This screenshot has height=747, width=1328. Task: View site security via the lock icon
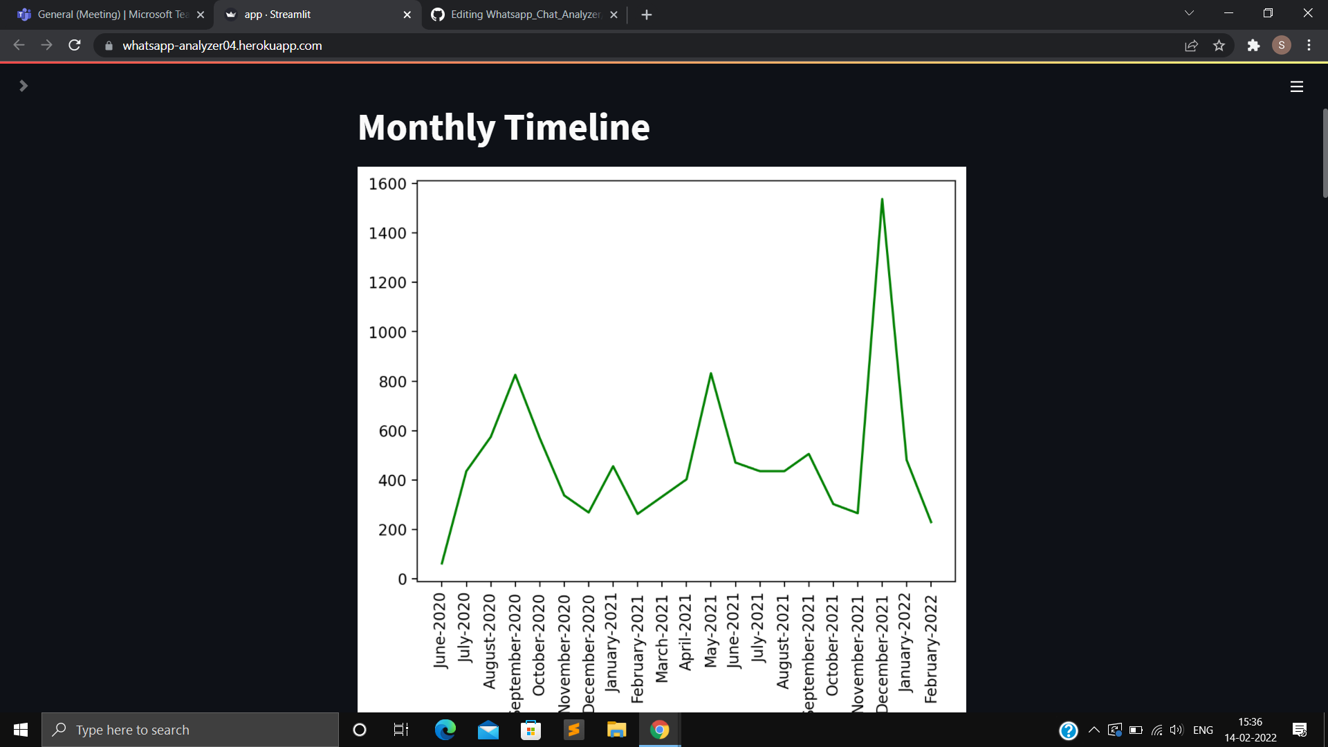pos(109,45)
